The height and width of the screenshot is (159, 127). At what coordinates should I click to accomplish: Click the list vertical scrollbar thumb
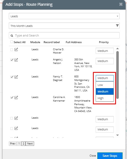pos(117,75)
